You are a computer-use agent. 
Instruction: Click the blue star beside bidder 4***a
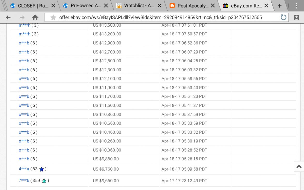click(x=41, y=169)
